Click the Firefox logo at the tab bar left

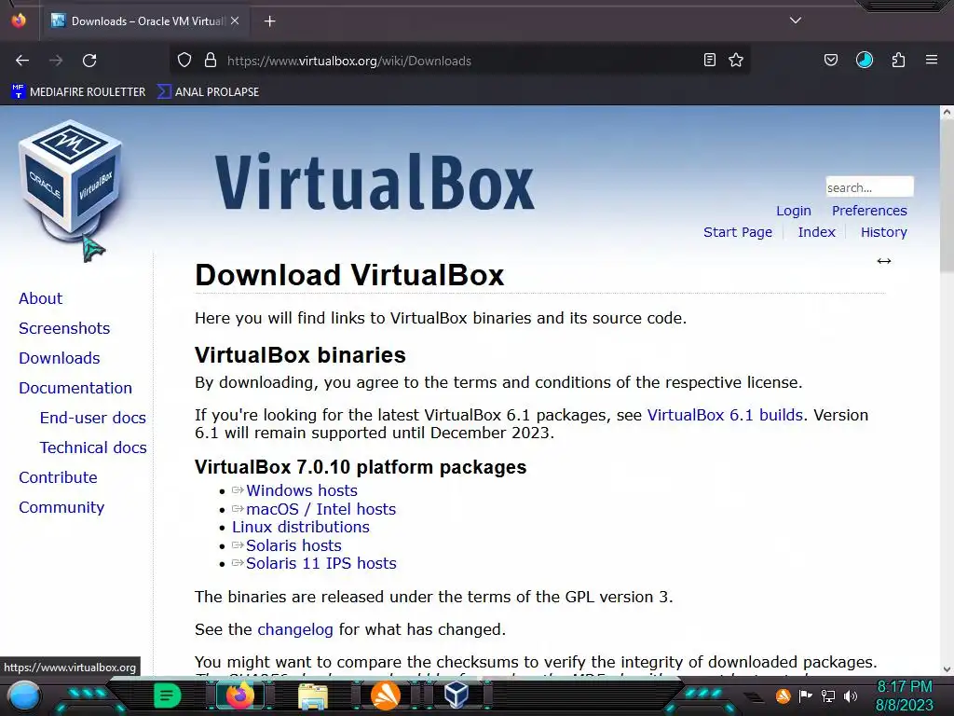(19, 21)
